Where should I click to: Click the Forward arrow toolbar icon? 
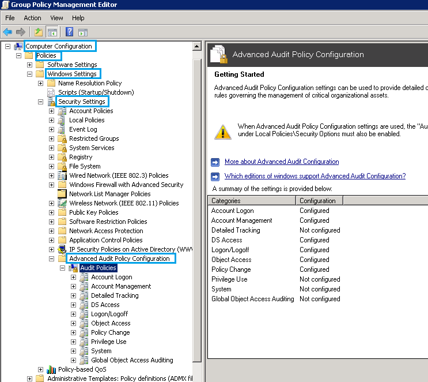[21, 32]
